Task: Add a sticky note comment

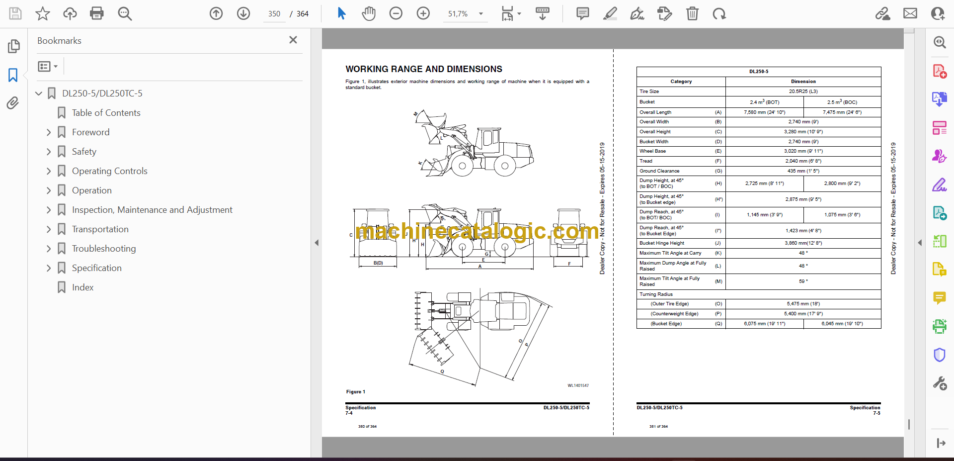Action: 583,13
